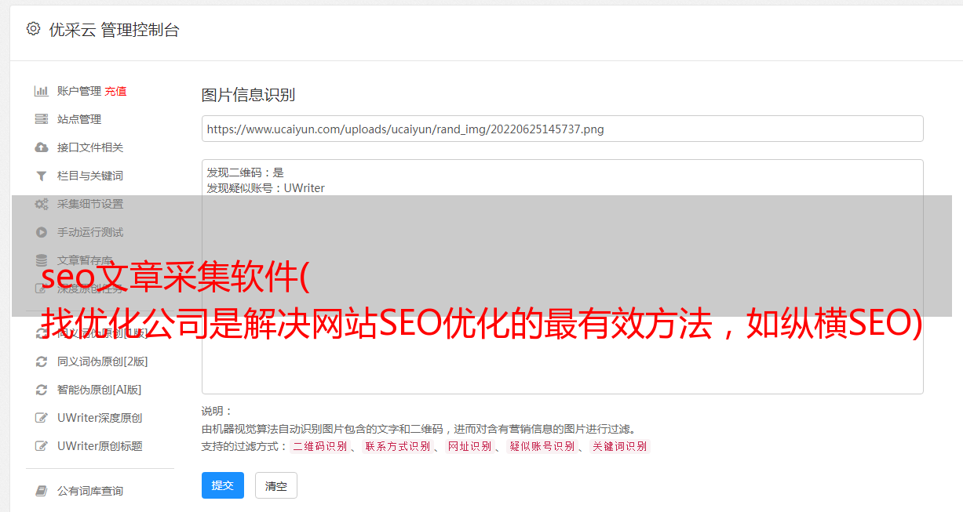Click the red 充值 link
This screenshot has height=512, width=963.
(x=115, y=91)
